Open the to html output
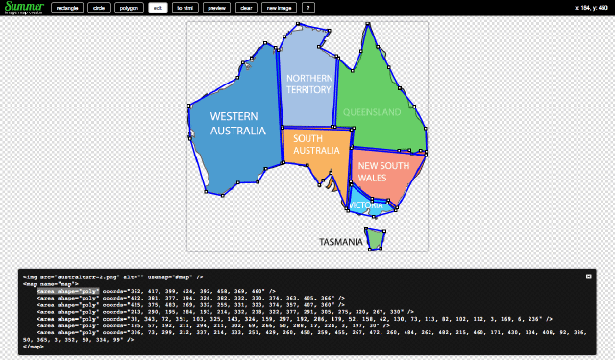The image size is (615, 360). pos(185,8)
